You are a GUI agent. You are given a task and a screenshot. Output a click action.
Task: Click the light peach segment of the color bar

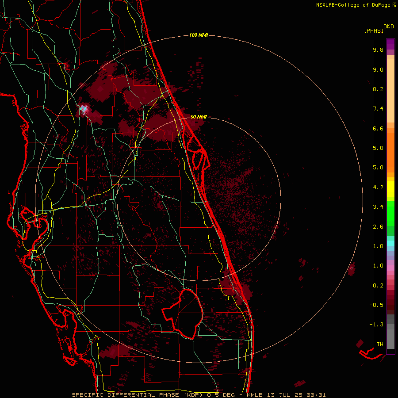tap(390, 91)
